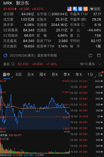Select the 月K chart tab
The height and width of the screenshot is (157, 104).
(55, 75)
